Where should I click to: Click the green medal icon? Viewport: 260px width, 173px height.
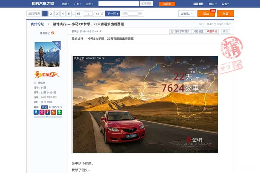(59, 112)
